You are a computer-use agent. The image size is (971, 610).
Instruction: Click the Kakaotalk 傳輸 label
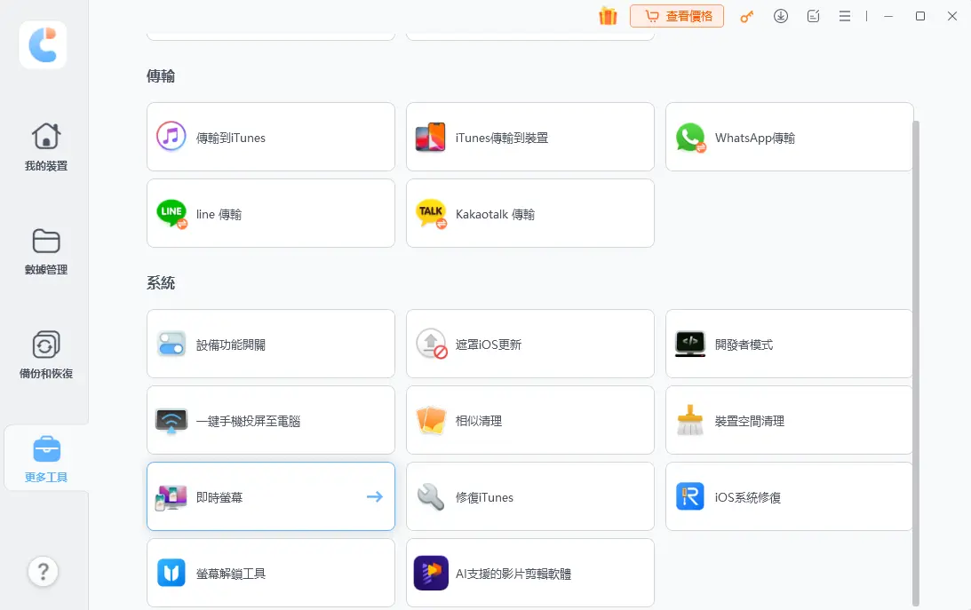[495, 215]
